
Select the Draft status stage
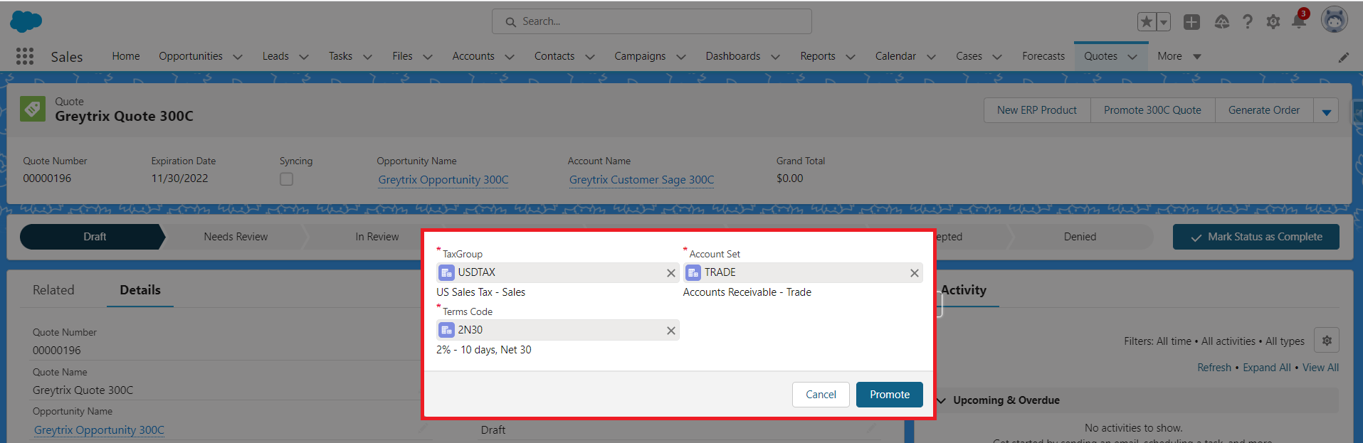pos(94,237)
